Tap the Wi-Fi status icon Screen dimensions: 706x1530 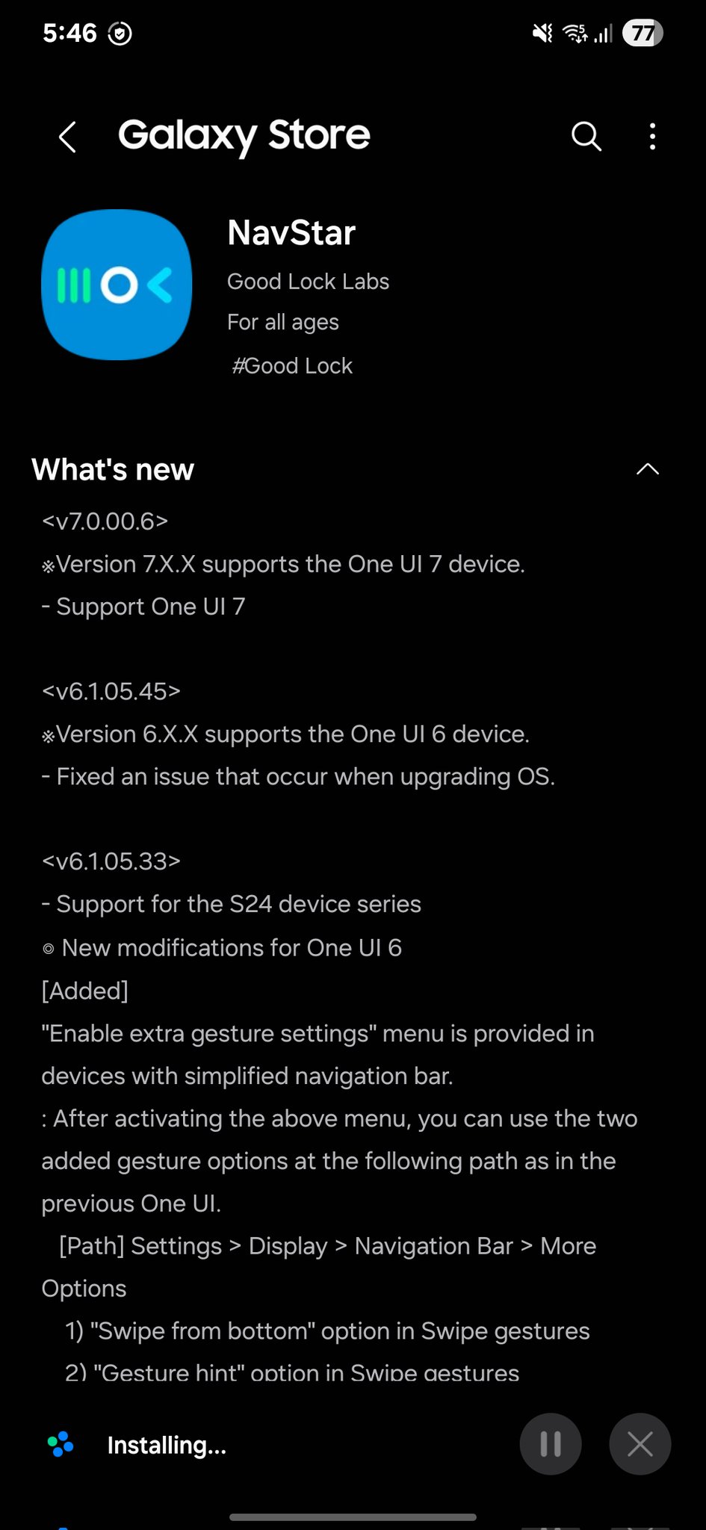coord(575,33)
